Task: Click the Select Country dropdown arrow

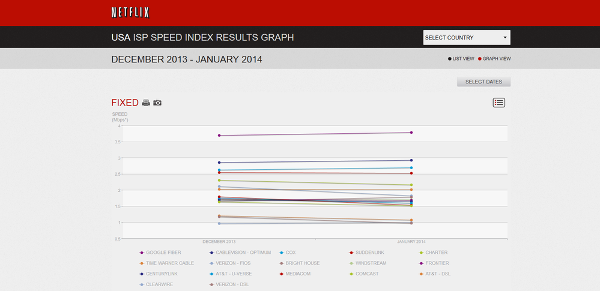Action: point(505,37)
